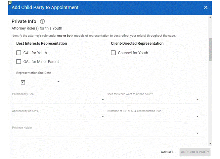Image resolution: width=220 pixels, height=159 pixels.
Task: Close the Add Child Party dialog
Action: (206, 7)
